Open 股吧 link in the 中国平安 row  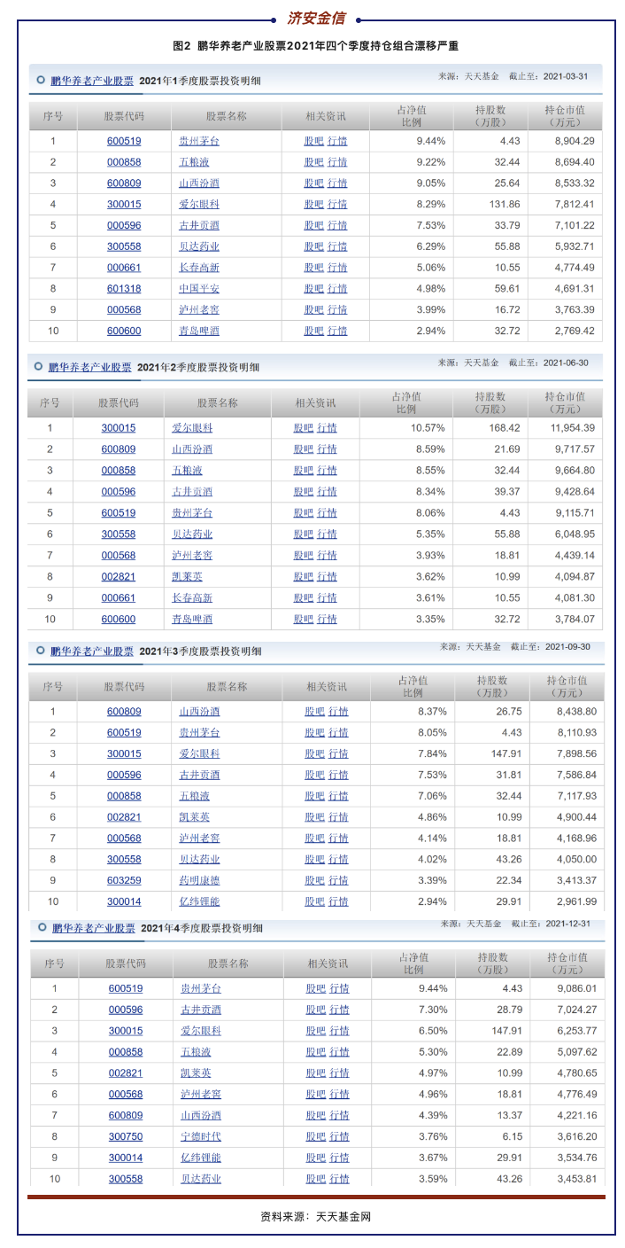tap(313, 289)
